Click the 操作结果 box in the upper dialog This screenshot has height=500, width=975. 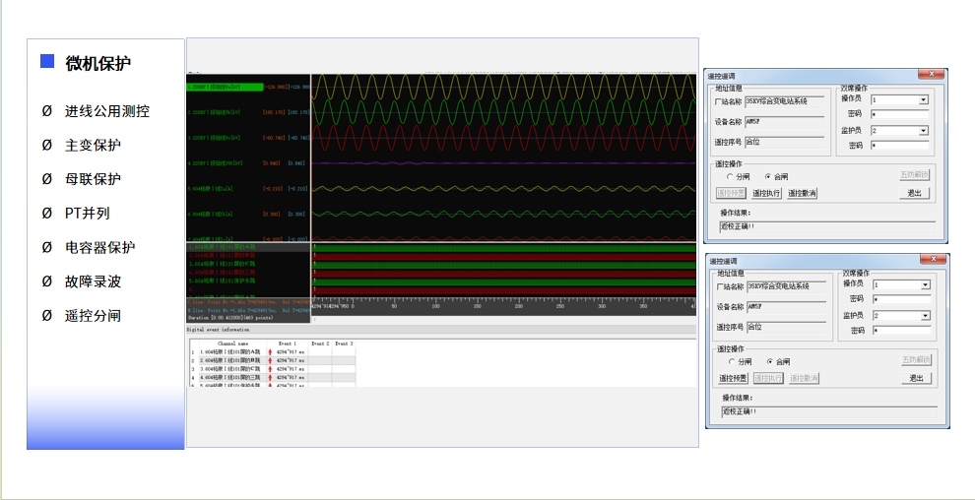827,226
